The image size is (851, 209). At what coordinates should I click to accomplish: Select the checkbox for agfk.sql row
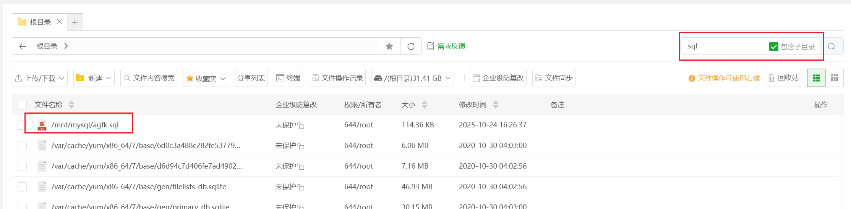pos(22,125)
